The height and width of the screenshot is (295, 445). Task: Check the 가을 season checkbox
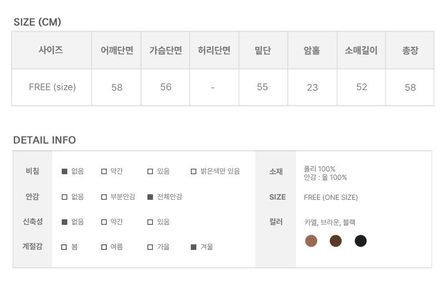(x=150, y=247)
